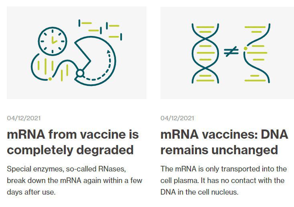Click the date above the DNA unchanged headline
Screen dimensions: 294x207
pyautogui.click(x=177, y=118)
